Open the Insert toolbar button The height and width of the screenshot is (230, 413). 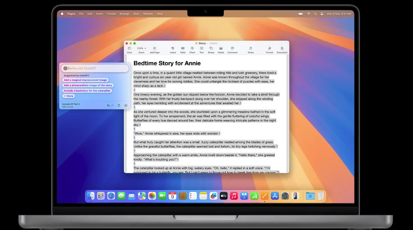click(x=173, y=50)
